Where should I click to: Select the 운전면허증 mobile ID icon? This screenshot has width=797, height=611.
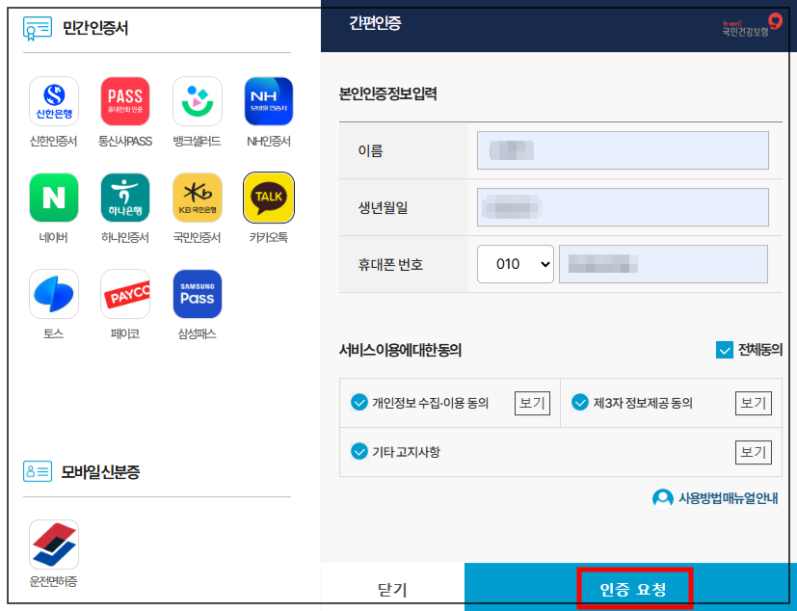click(54, 545)
